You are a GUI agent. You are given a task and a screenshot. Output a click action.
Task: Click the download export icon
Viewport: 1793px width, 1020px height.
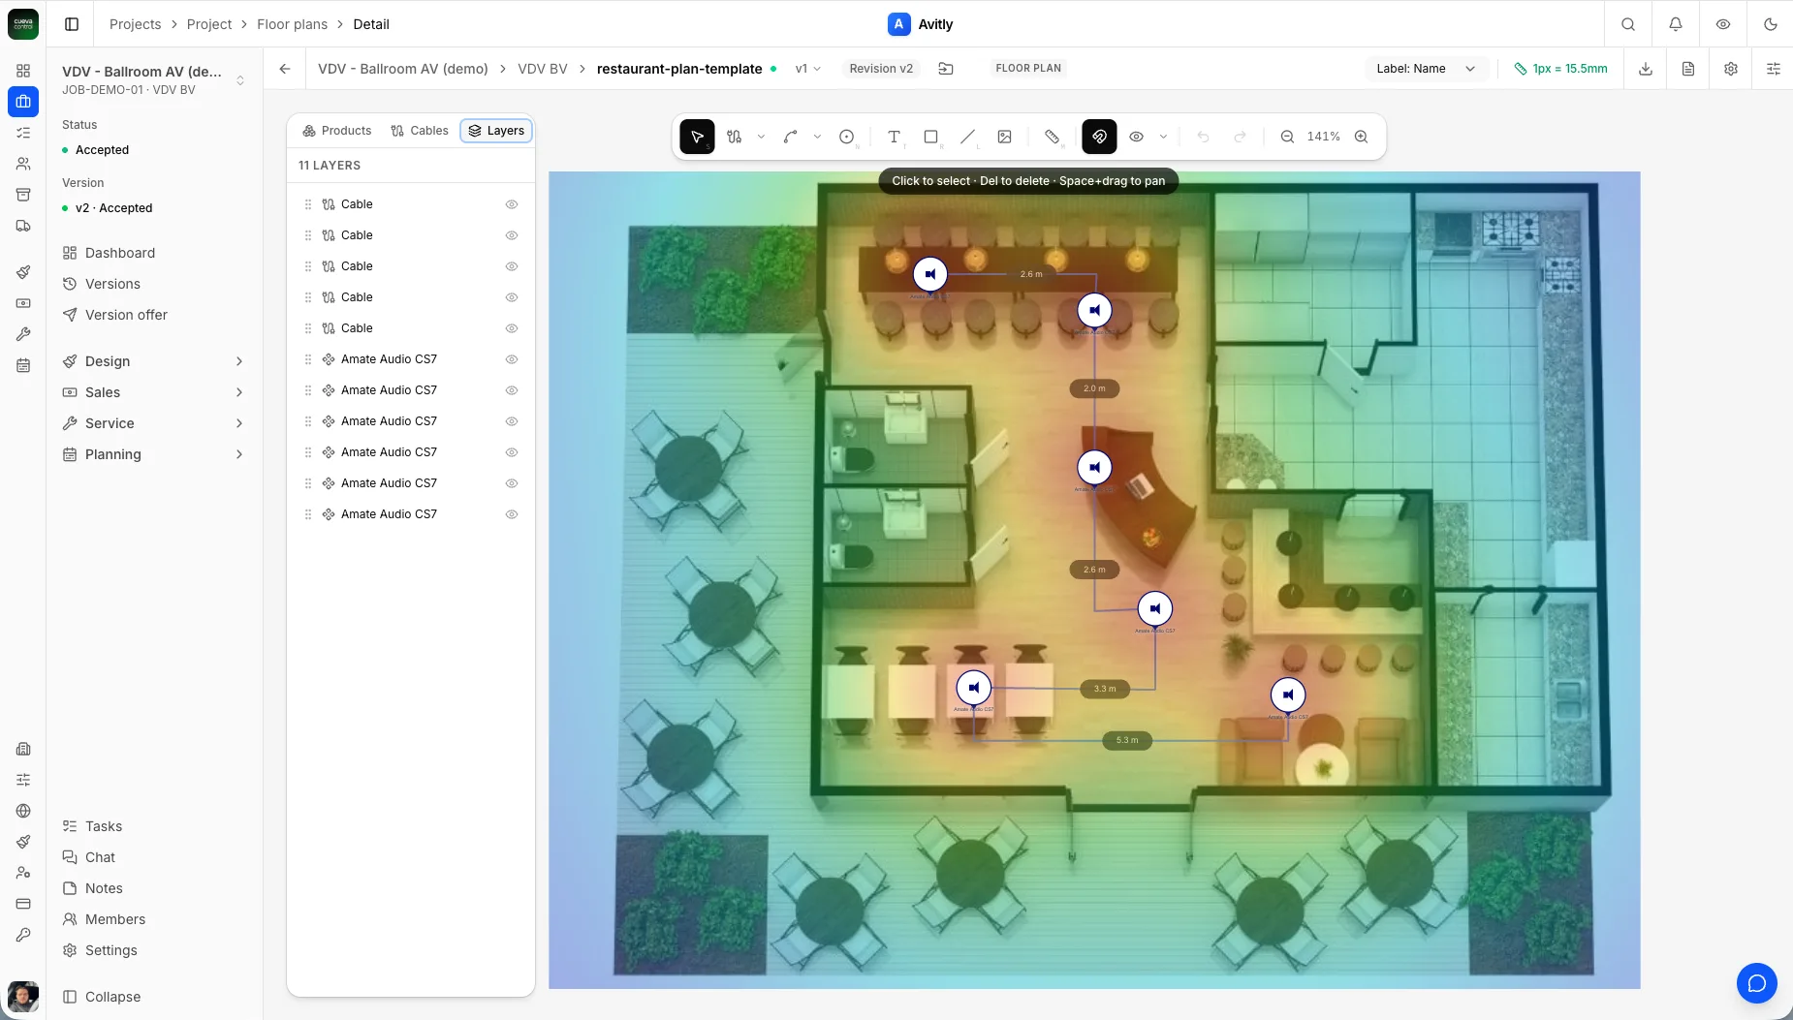coord(1646,69)
